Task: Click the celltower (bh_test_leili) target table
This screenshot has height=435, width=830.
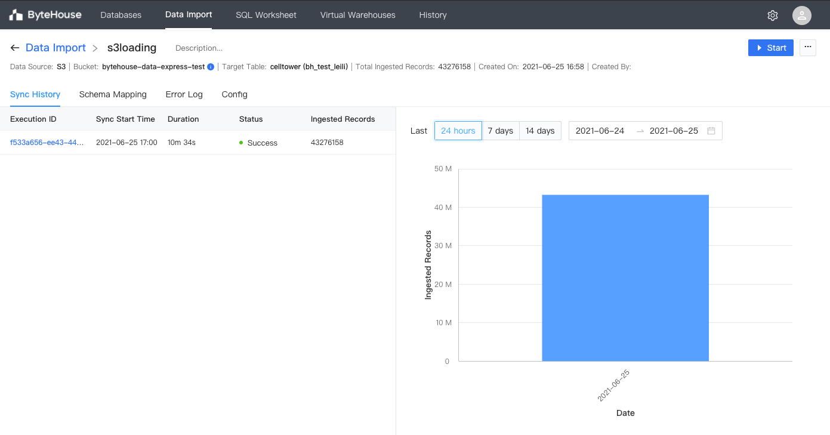Action: coord(309,67)
